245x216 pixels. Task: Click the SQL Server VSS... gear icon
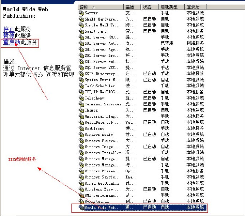[81, 68]
